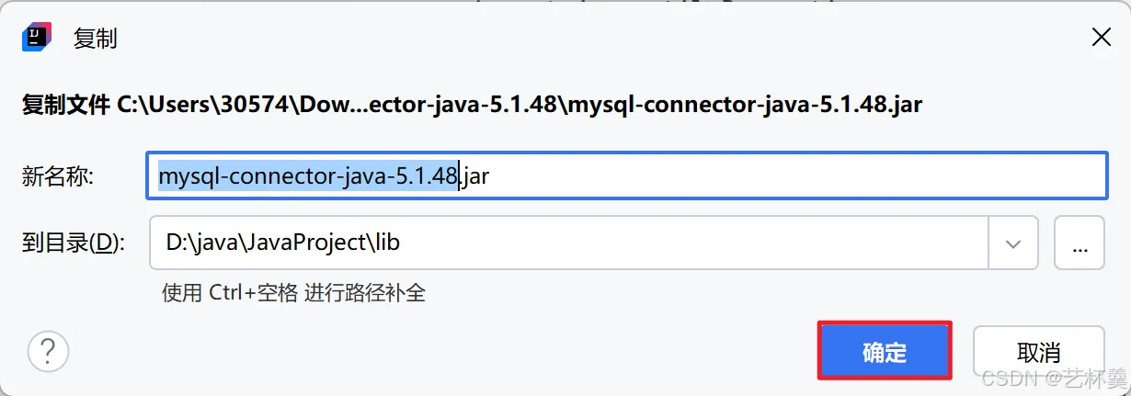Click the 复制文件 source path heading
1131x396 pixels.
click(472, 104)
